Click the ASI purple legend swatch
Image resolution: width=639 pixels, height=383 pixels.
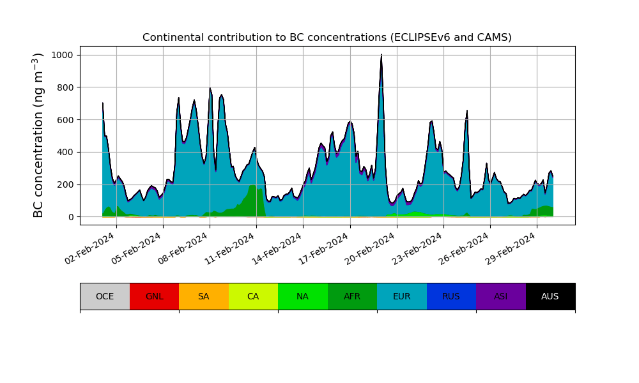[501, 296]
